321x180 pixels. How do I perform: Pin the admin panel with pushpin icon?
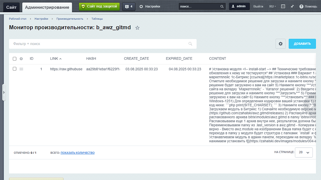coord(292,7)
